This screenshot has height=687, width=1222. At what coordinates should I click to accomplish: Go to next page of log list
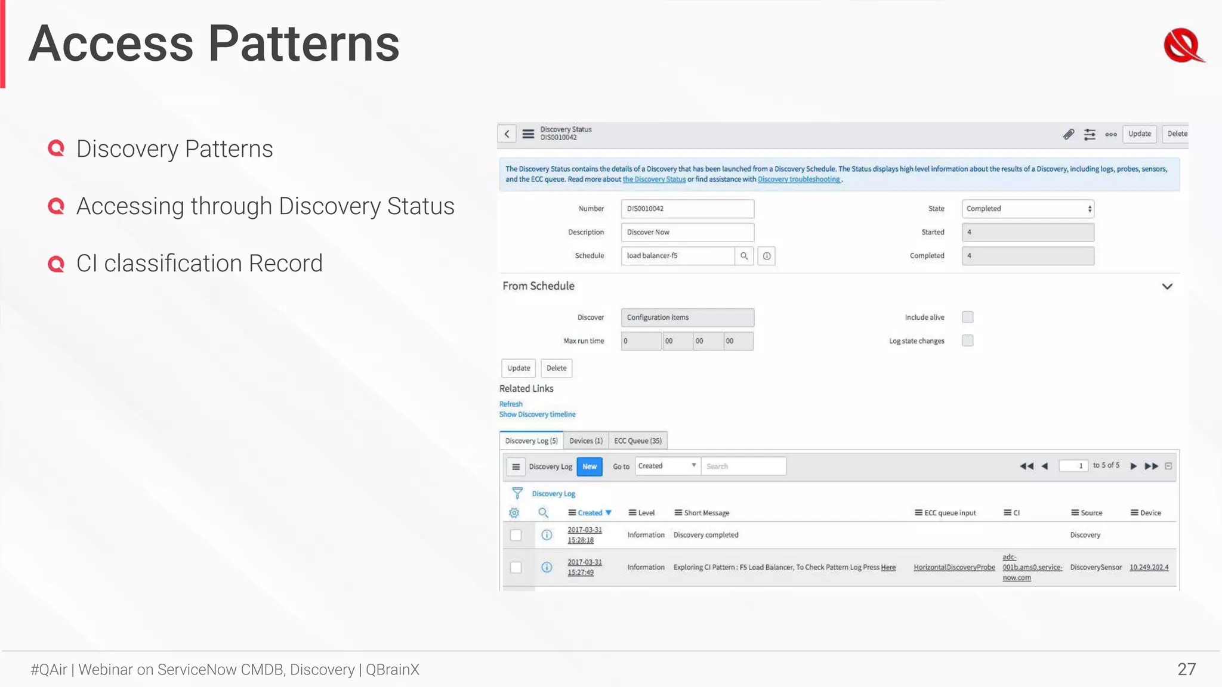coord(1133,466)
